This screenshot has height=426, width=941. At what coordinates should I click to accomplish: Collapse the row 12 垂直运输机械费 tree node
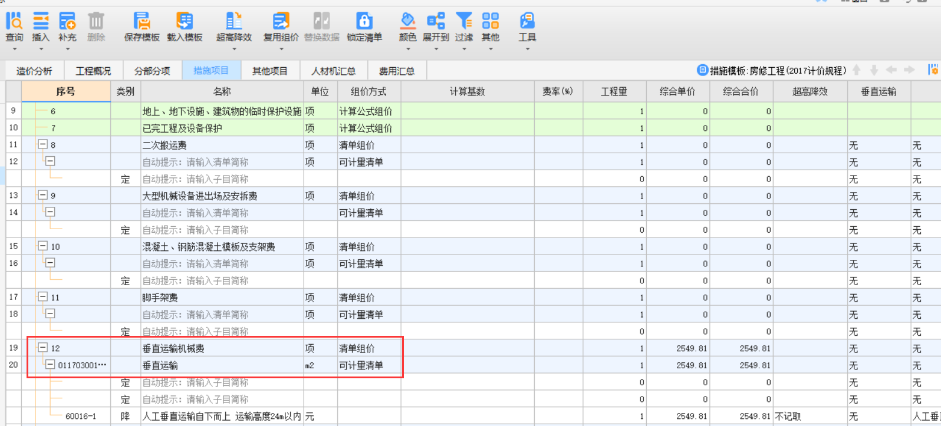[42, 348]
